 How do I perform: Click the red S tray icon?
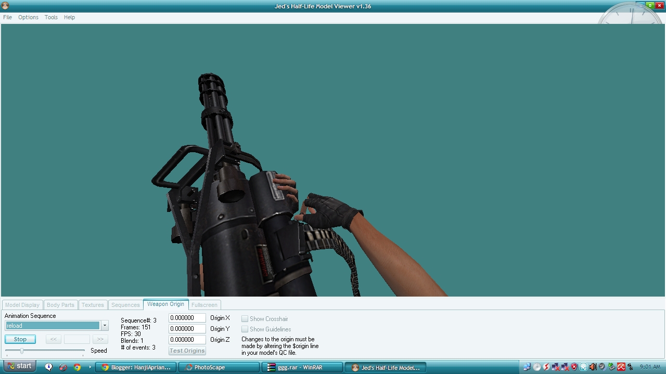coord(546,367)
